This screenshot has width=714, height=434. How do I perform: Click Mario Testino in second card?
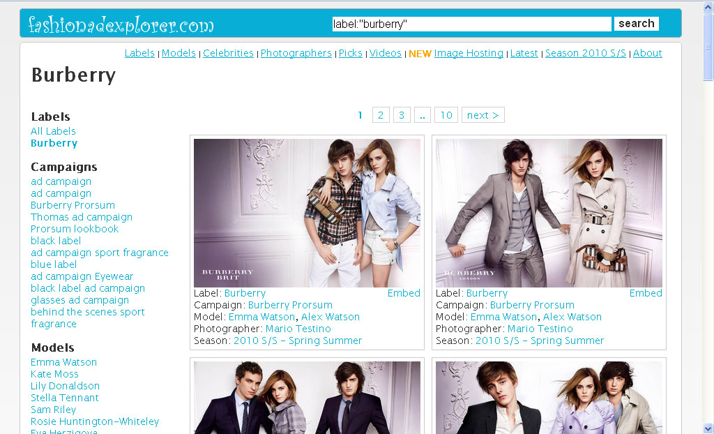pos(540,329)
